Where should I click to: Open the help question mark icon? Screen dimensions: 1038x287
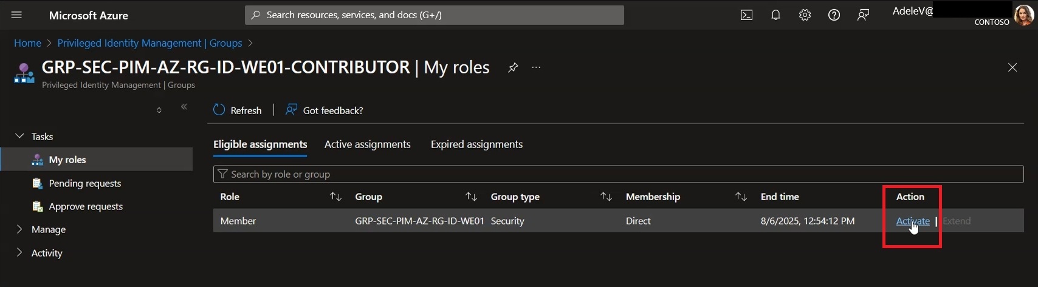(x=834, y=15)
